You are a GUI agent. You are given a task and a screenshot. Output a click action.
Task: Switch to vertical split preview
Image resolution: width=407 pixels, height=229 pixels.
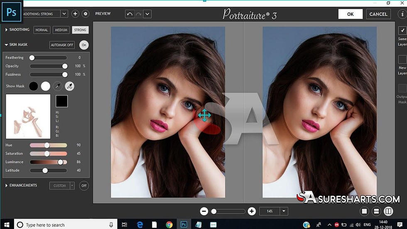click(x=388, y=212)
